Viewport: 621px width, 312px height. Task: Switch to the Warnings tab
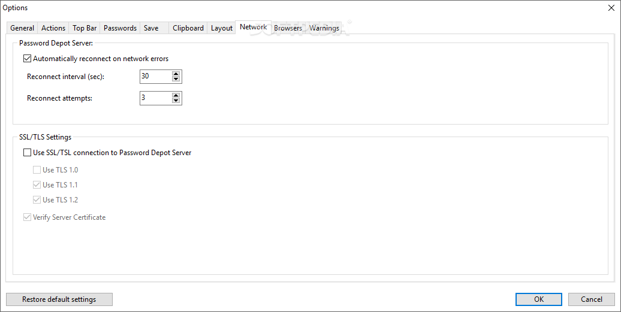pyautogui.click(x=324, y=28)
